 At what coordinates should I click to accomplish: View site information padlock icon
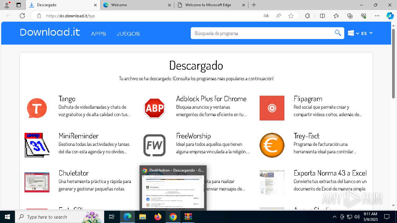point(39,16)
